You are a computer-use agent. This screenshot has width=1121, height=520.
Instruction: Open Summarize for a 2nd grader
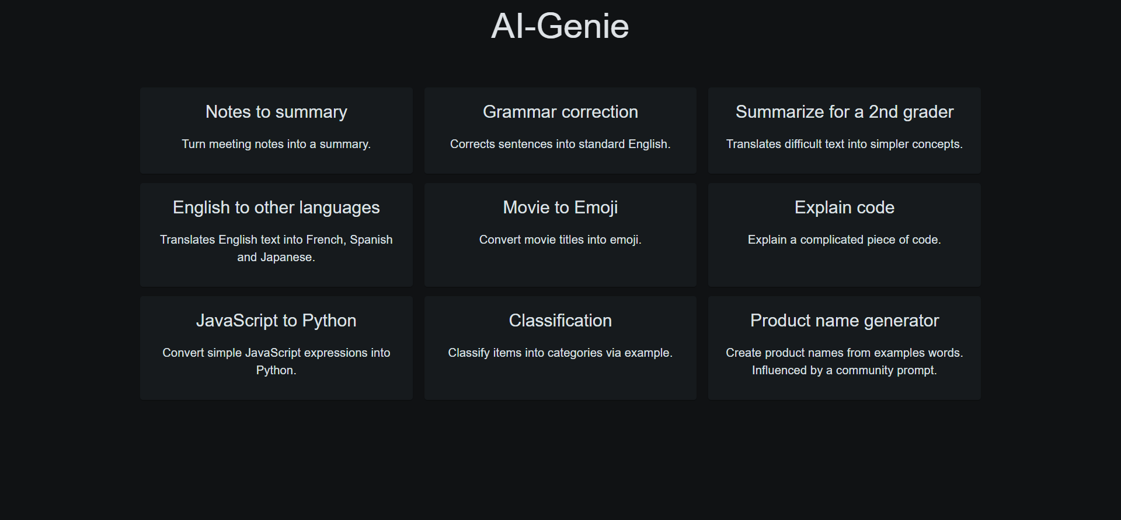point(844,130)
